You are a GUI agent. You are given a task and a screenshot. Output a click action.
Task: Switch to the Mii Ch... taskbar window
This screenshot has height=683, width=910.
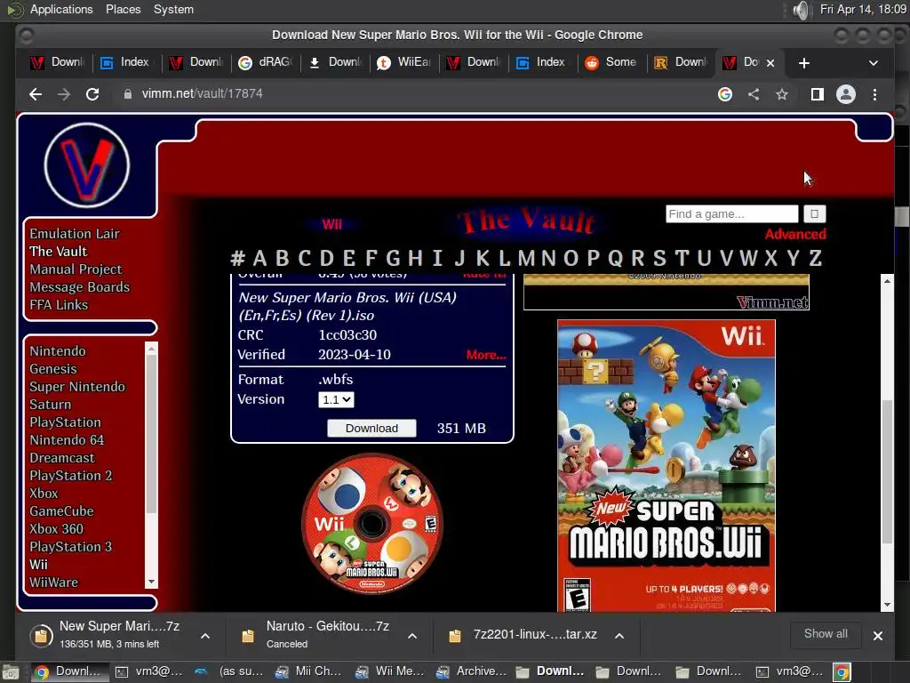tap(308, 671)
